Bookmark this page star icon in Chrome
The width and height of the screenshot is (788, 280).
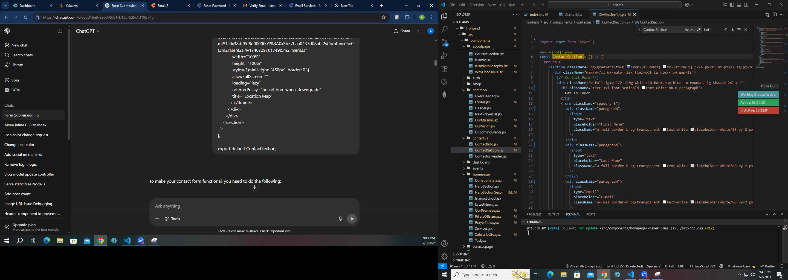coord(384,17)
